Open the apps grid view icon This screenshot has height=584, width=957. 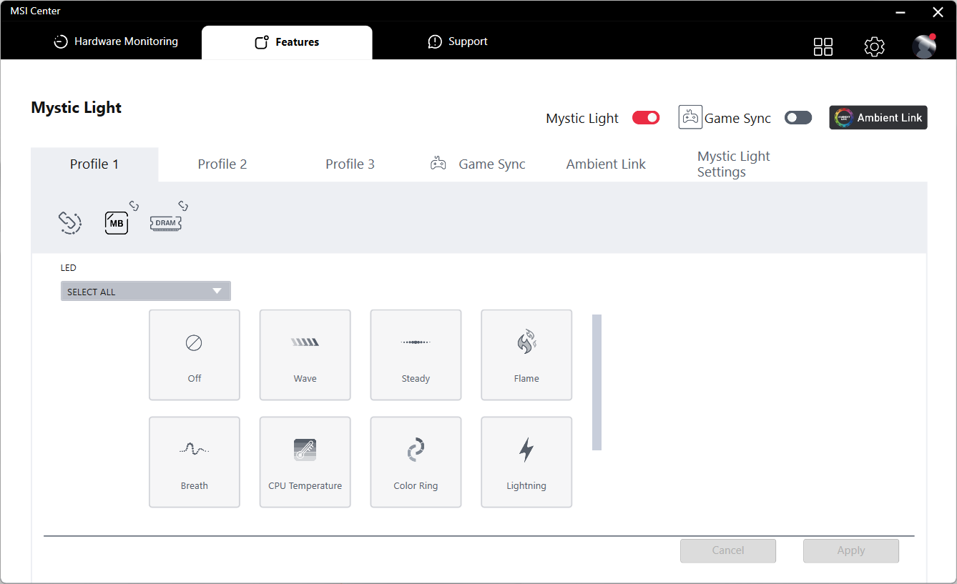(823, 46)
